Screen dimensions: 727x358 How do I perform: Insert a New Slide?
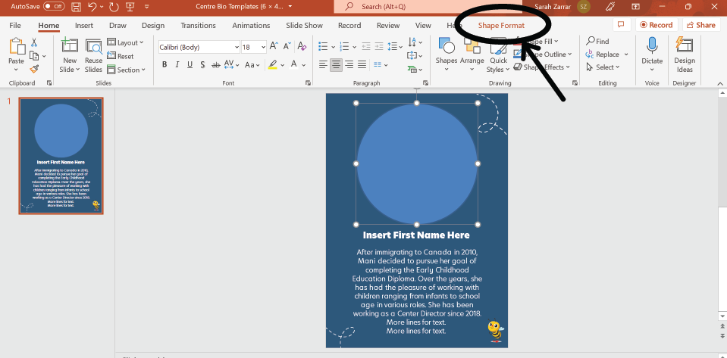tap(69, 47)
